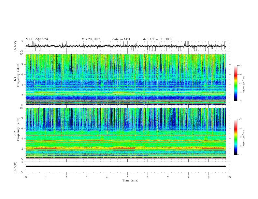The image size is (258, 199).
Task: Click the ch.3 flat voltage trace
Action: pos(125,166)
